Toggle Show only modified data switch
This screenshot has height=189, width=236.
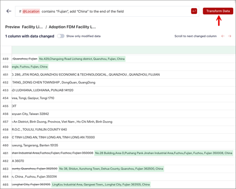pyautogui.click(x=60, y=36)
